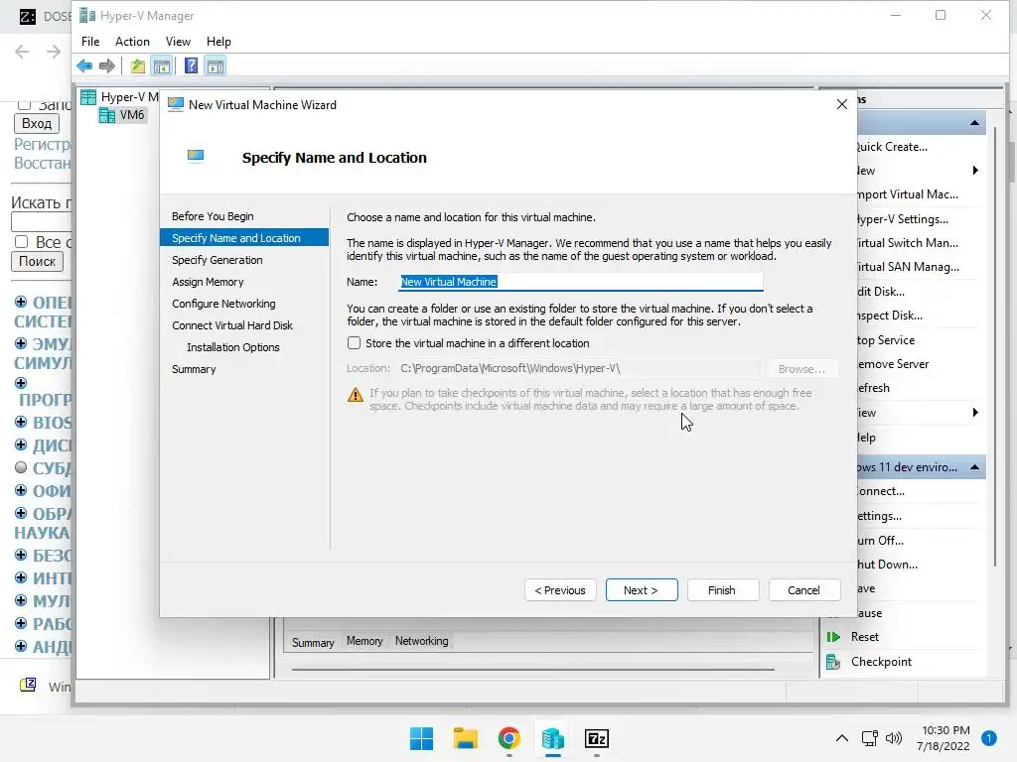Click the Up one level folder icon

tap(137, 65)
